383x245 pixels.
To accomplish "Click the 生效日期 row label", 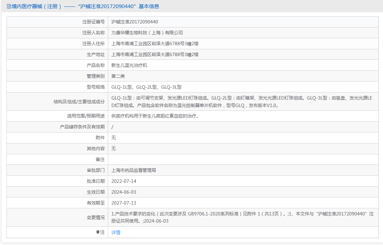I will click(x=96, y=192).
